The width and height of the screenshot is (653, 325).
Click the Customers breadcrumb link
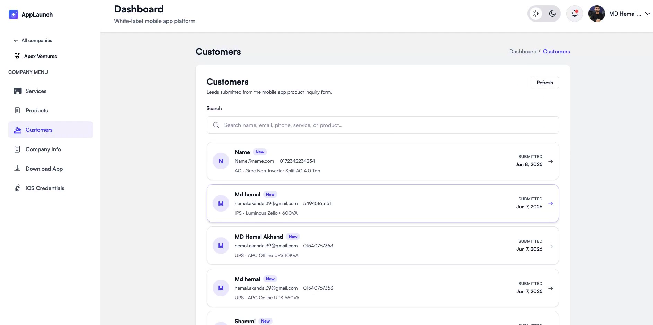coord(556,51)
